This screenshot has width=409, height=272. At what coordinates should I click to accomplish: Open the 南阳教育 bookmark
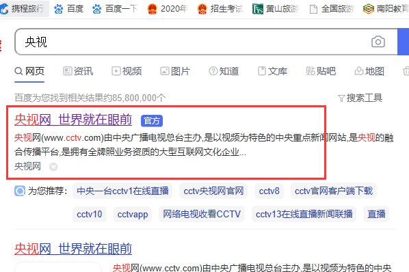tap(386, 9)
